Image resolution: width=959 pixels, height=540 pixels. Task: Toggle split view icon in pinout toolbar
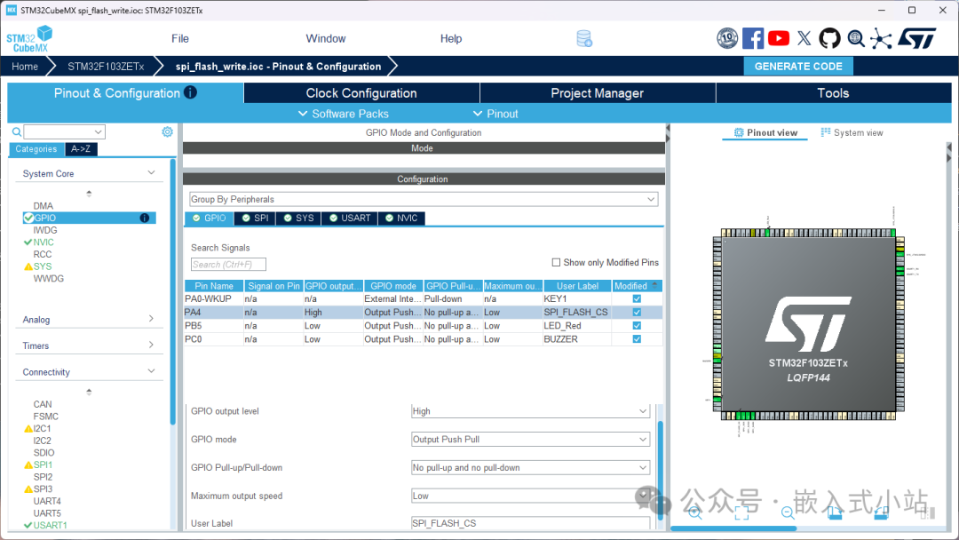coord(927,512)
